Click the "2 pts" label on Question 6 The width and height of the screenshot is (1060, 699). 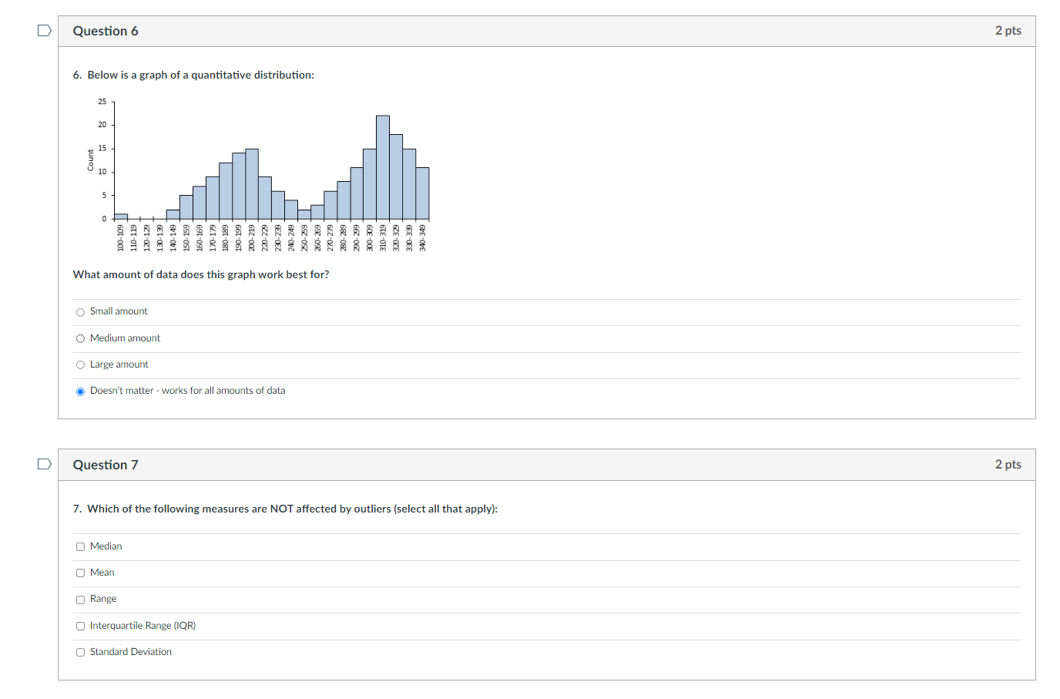(1008, 31)
